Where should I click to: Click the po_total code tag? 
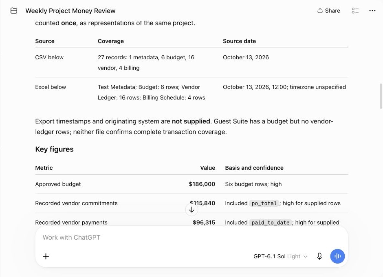264,203
